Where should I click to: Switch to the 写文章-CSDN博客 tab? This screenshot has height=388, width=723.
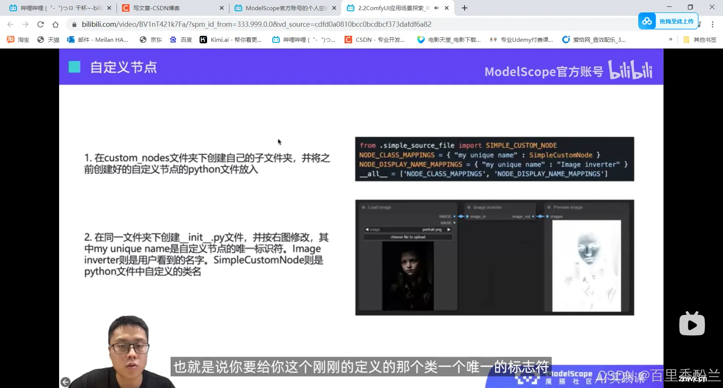point(171,8)
